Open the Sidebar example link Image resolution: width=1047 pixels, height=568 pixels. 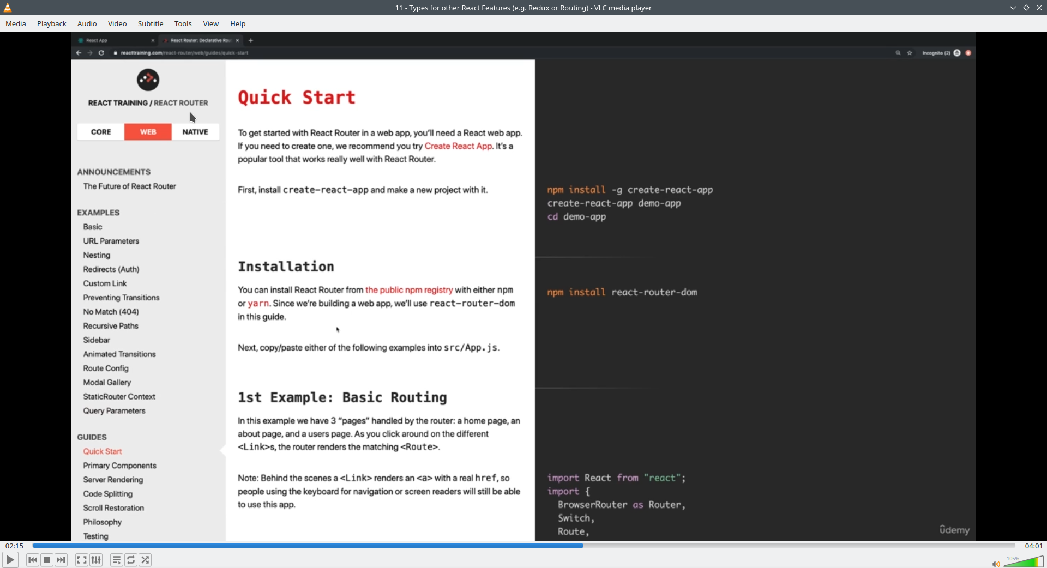pyautogui.click(x=97, y=340)
